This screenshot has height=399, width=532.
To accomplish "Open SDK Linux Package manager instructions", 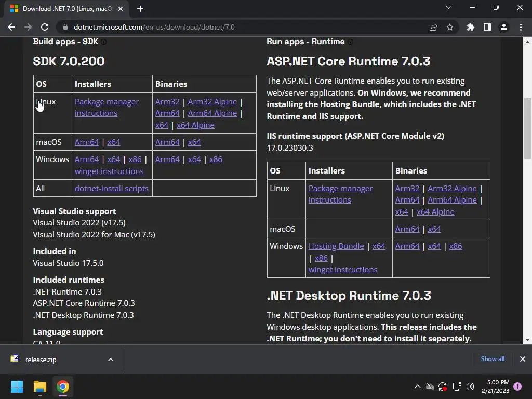I will click(x=107, y=107).
